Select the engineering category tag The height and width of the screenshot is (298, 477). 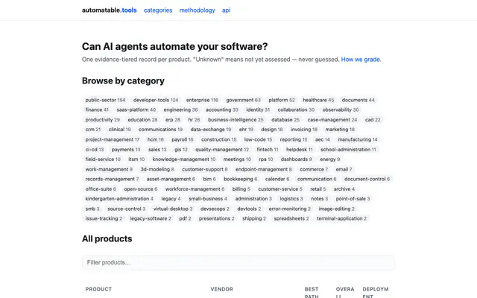coord(180,110)
